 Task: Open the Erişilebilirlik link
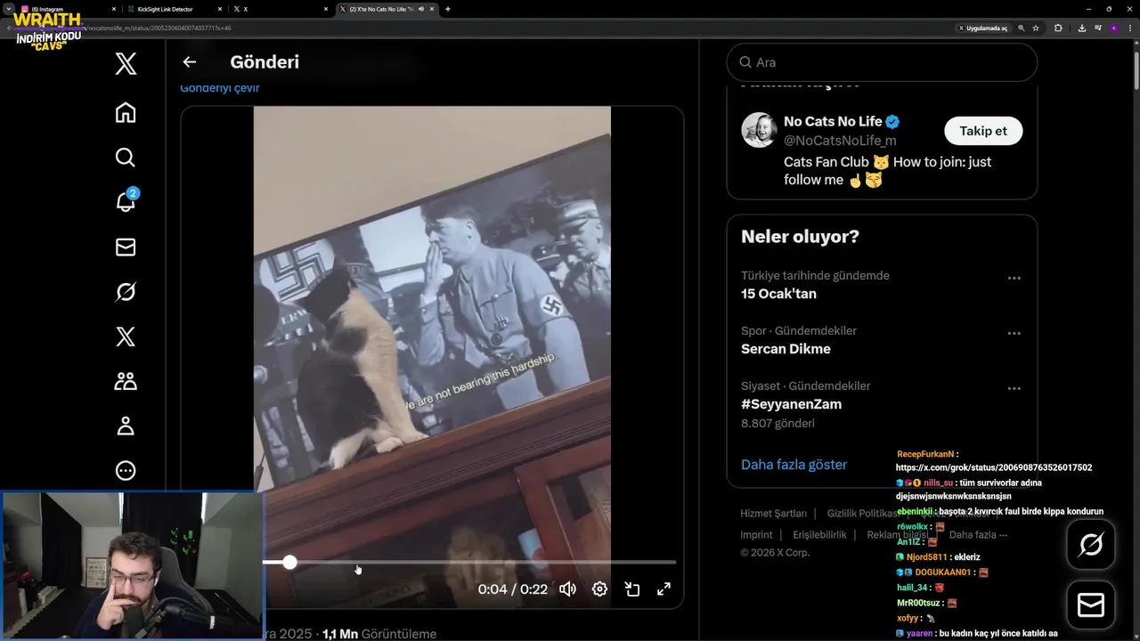point(819,535)
